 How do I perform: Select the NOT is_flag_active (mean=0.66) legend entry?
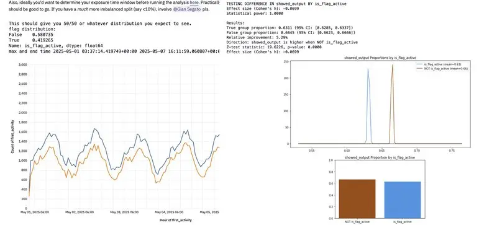click(442, 68)
